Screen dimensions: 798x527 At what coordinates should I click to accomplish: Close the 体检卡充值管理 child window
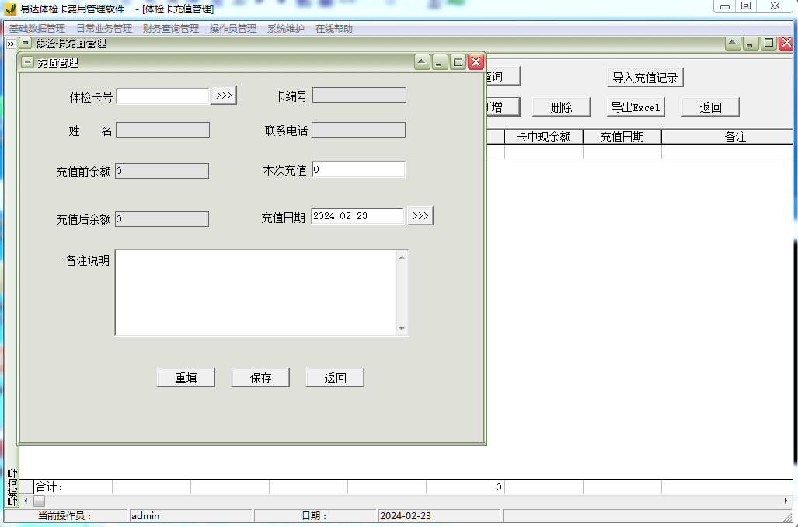click(786, 43)
